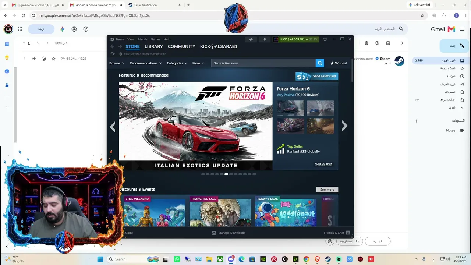Screen dimensions: 471x265
Task: Switch to the COMMUNITY tab in Steam
Action: tap(181, 47)
